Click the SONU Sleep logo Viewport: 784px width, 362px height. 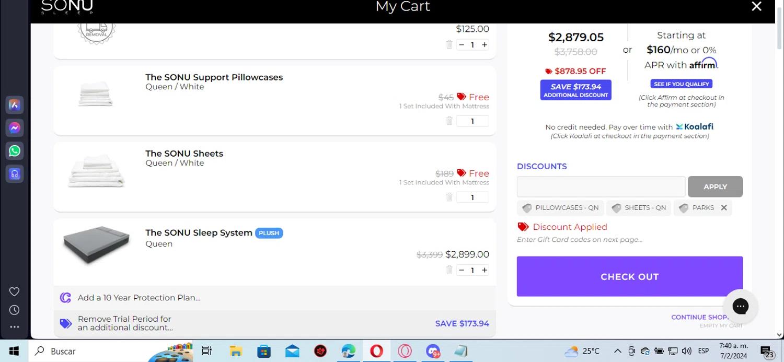click(x=67, y=7)
